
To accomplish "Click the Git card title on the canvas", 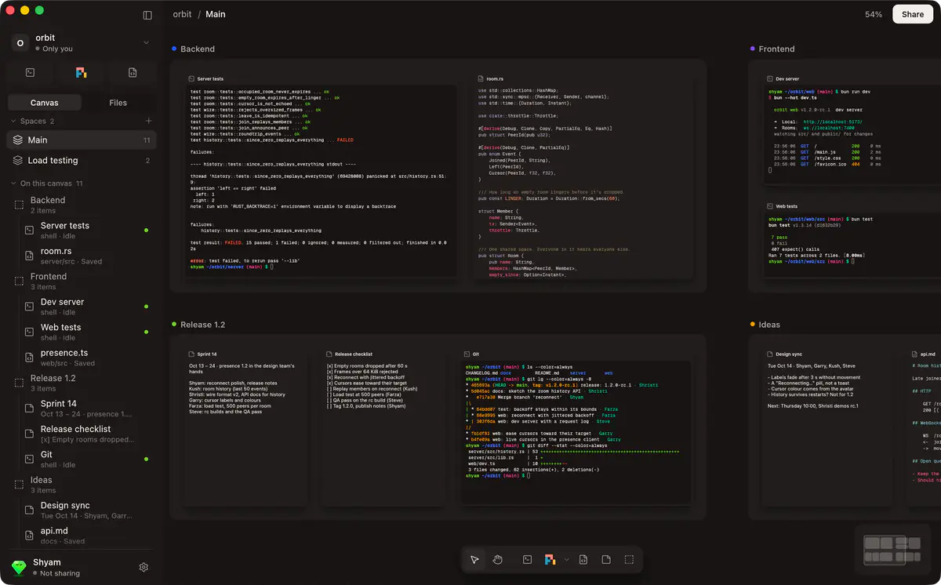I will [475, 354].
